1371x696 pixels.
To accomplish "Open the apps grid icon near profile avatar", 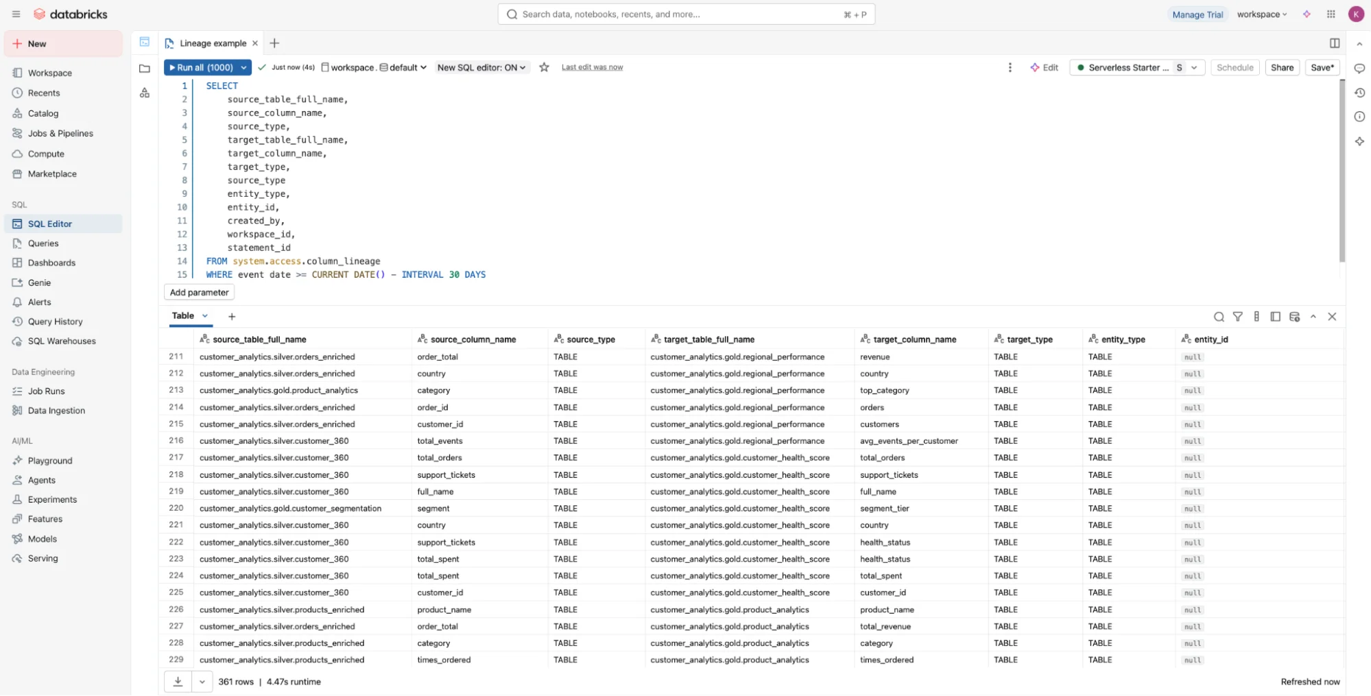I will [x=1331, y=14].
